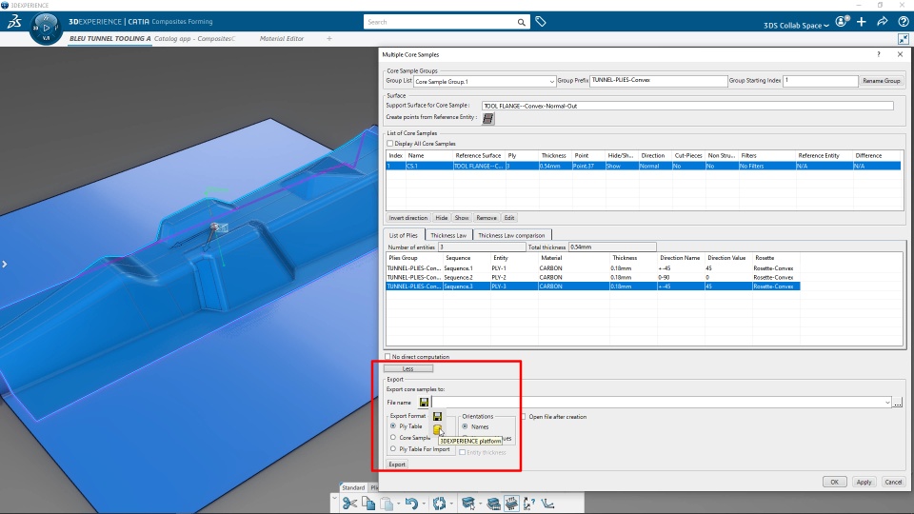The image size is (914, 514).
Task: Click the share arrow icon
Action: 882,22
